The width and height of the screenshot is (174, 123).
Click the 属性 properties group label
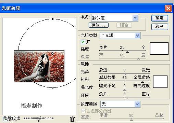pos(85,64)
